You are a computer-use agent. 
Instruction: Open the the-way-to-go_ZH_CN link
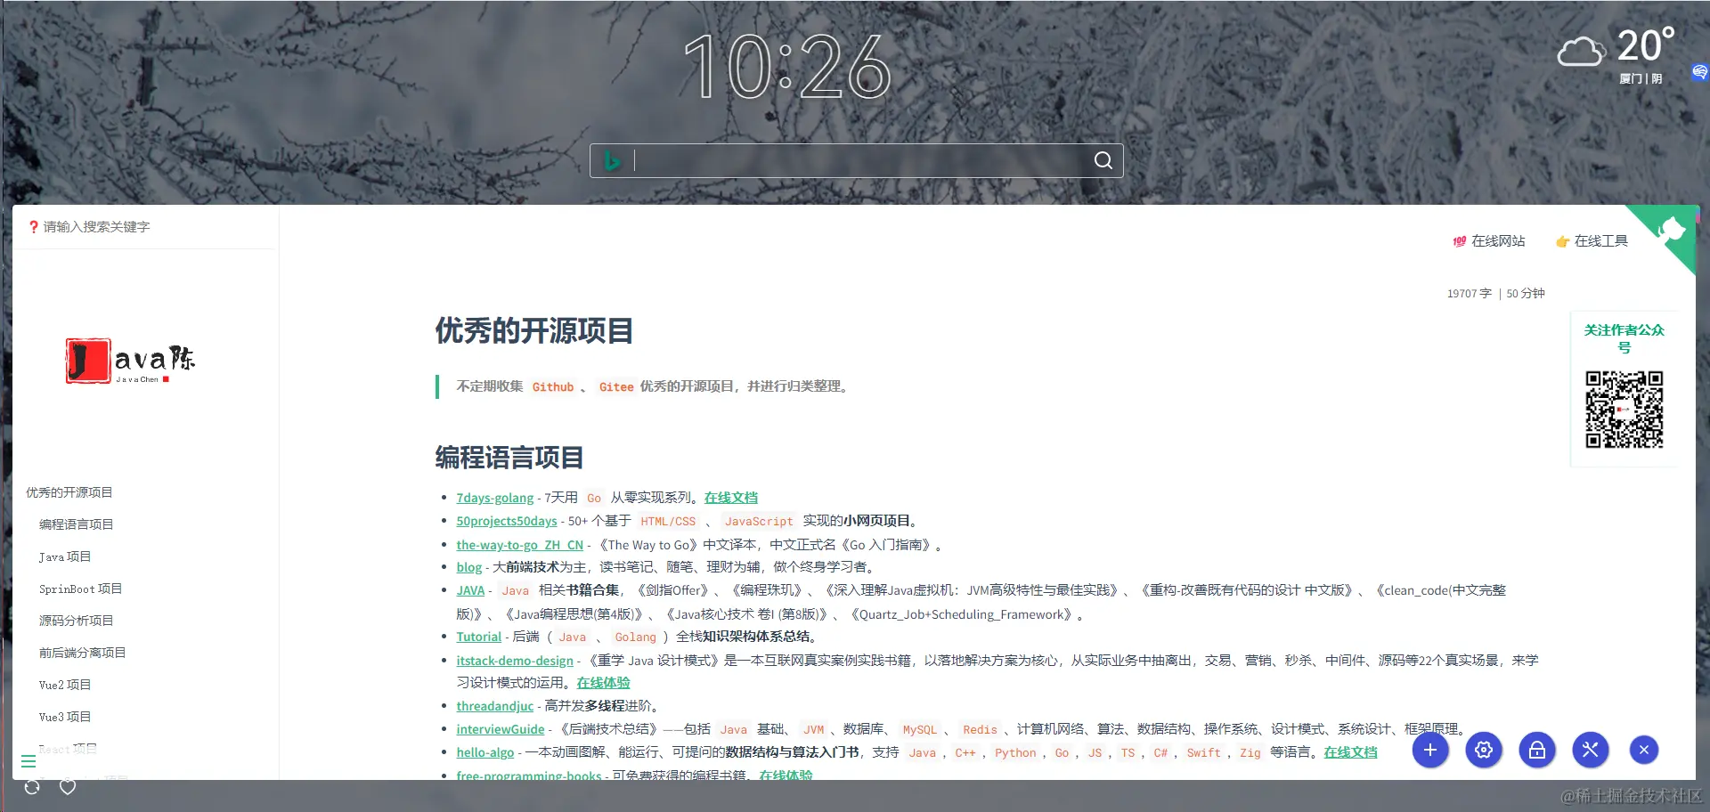point(520,545)
